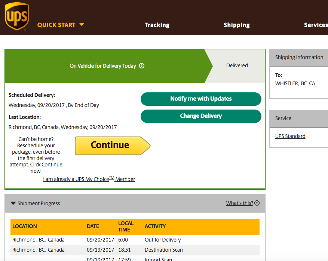Image resolution: width=328 pixels, height=261 pixels.
Task: Click the Shipping Information panel header
Action: click(x=299, y=58)
